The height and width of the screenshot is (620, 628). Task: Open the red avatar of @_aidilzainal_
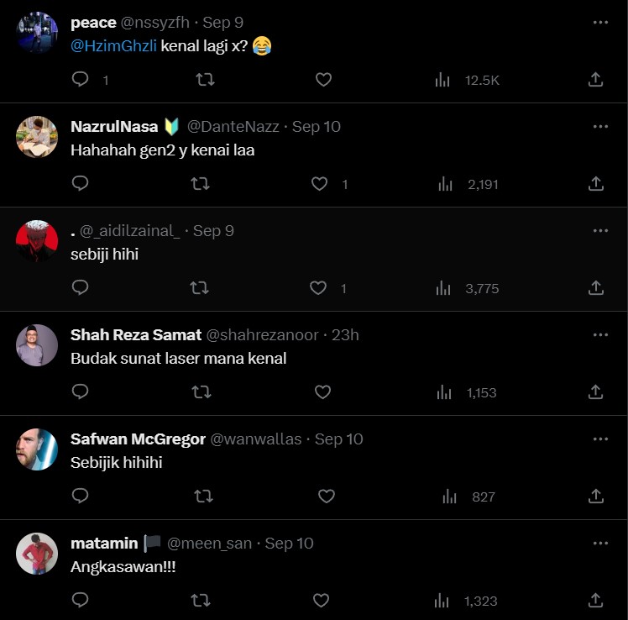37,241
